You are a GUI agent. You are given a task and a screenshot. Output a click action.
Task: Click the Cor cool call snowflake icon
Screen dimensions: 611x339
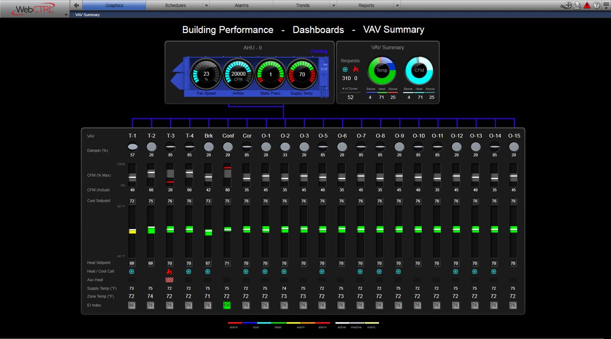coord(246,272)
